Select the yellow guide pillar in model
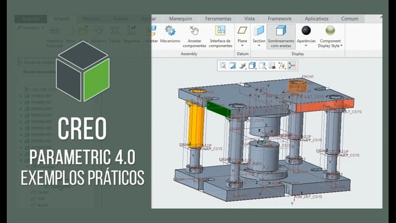The height and width of the screenshot is (223, 396). pos(196,125)
